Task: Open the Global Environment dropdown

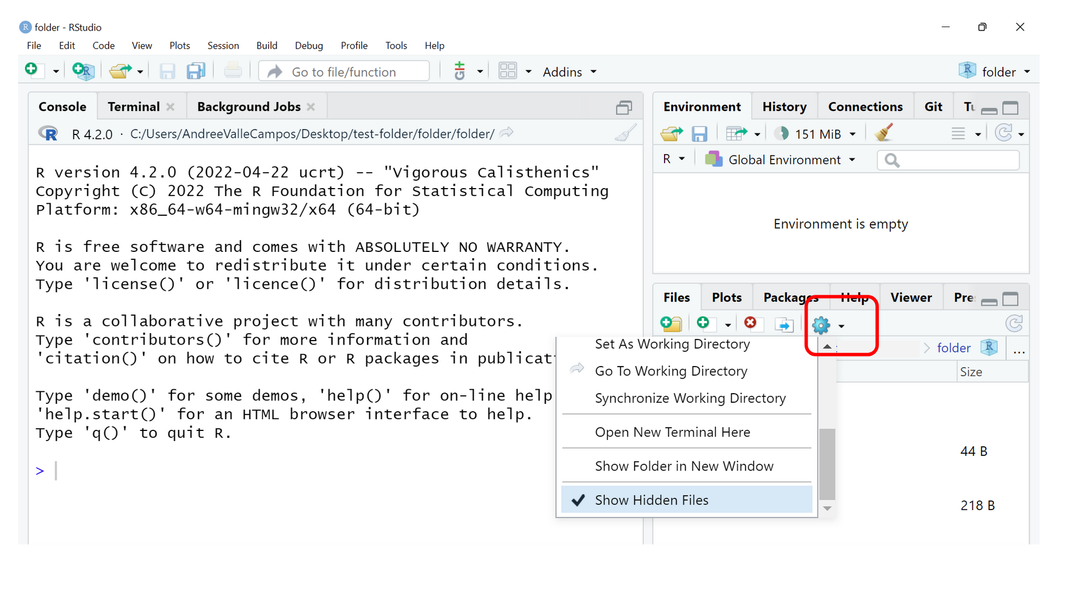Action: (780, 160)
